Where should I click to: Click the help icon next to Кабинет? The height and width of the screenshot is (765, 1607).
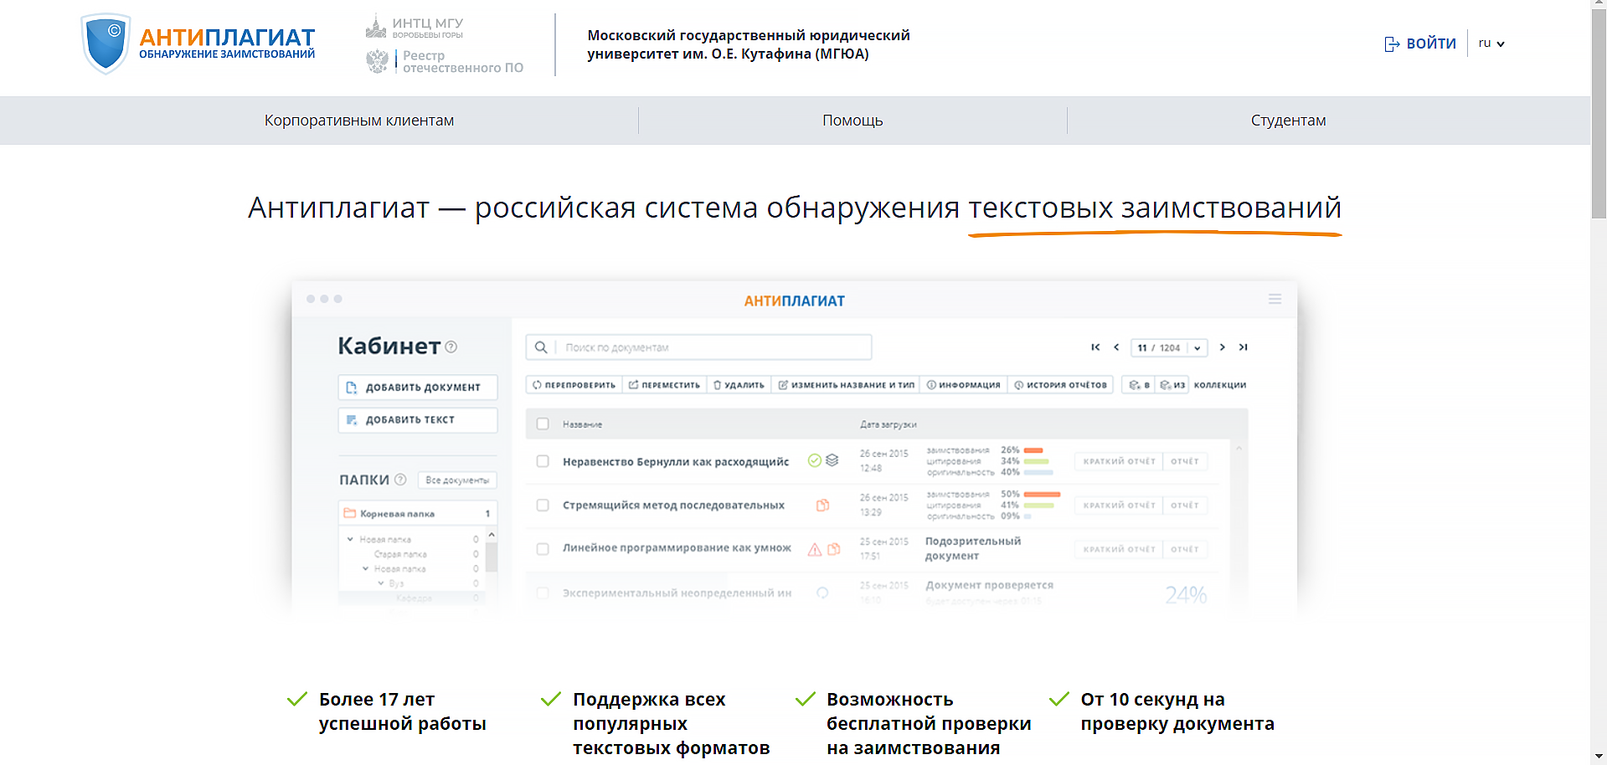451,347
